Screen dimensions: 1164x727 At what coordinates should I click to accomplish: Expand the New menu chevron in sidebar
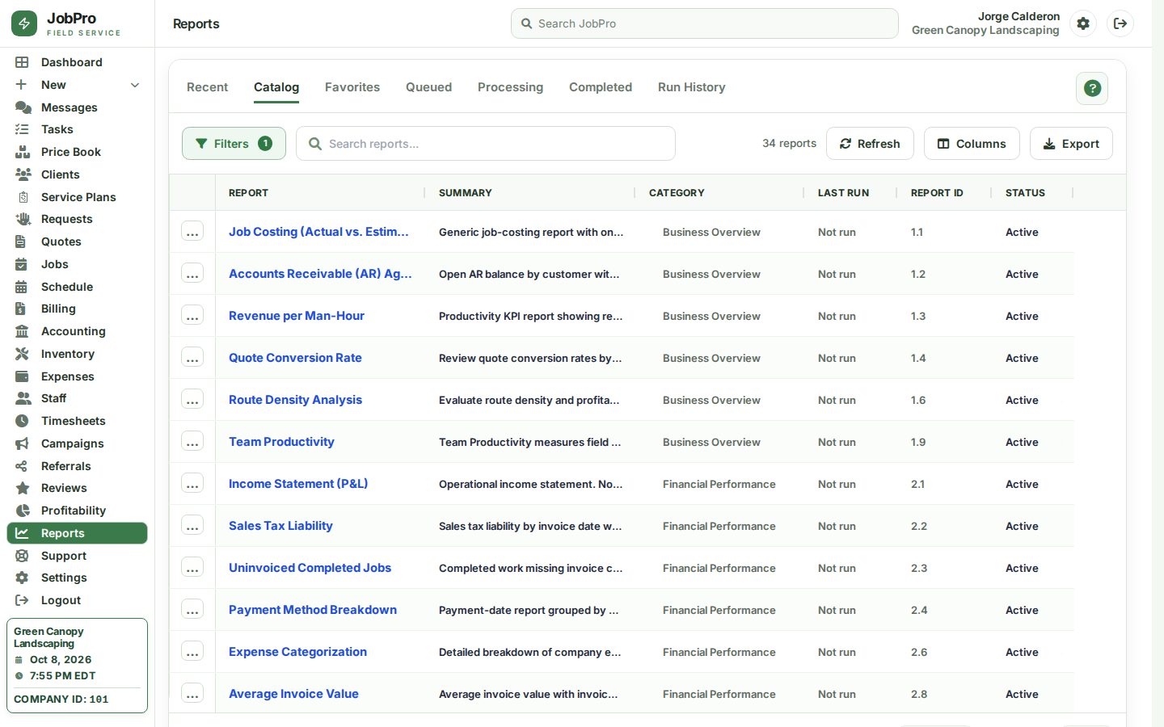[135, 85]
